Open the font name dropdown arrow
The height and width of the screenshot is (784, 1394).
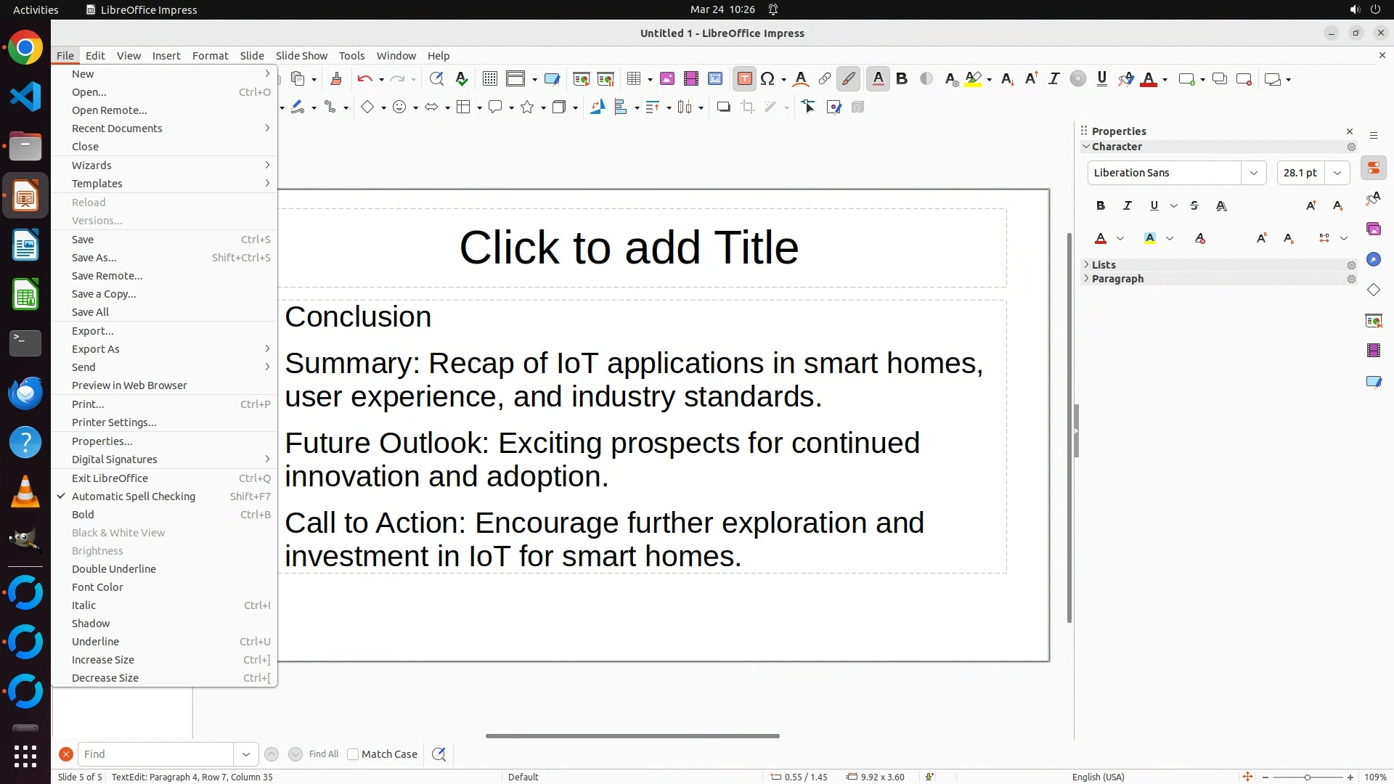[1253, 173]
